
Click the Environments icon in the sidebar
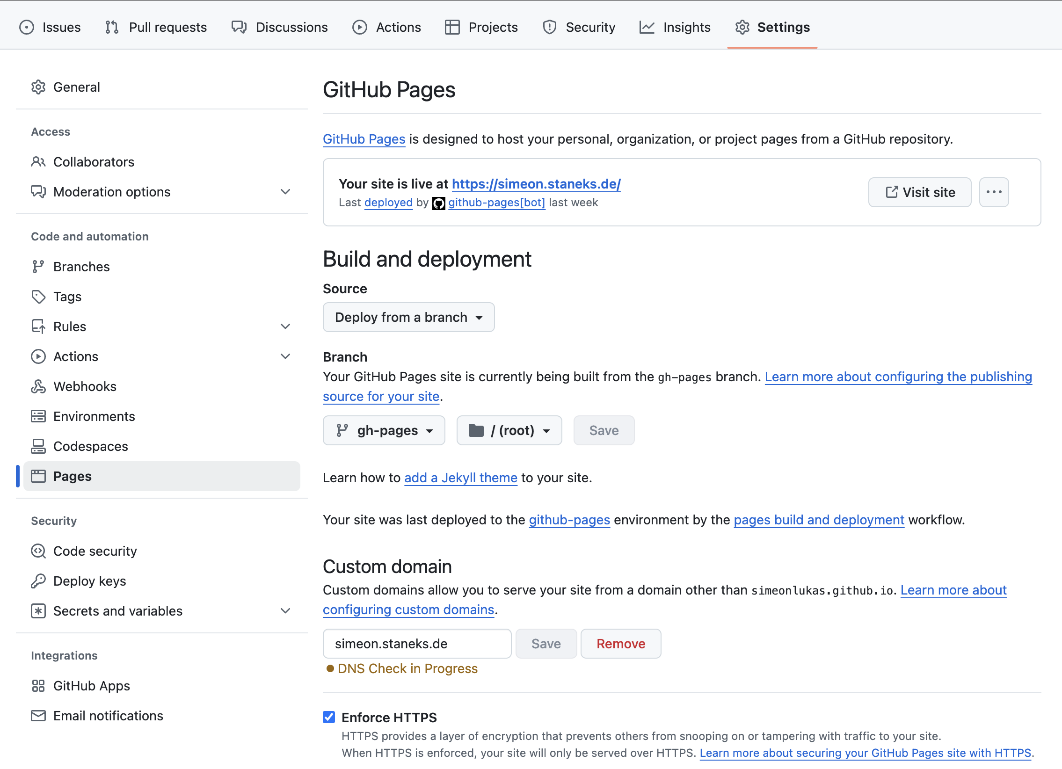point(38,416)
